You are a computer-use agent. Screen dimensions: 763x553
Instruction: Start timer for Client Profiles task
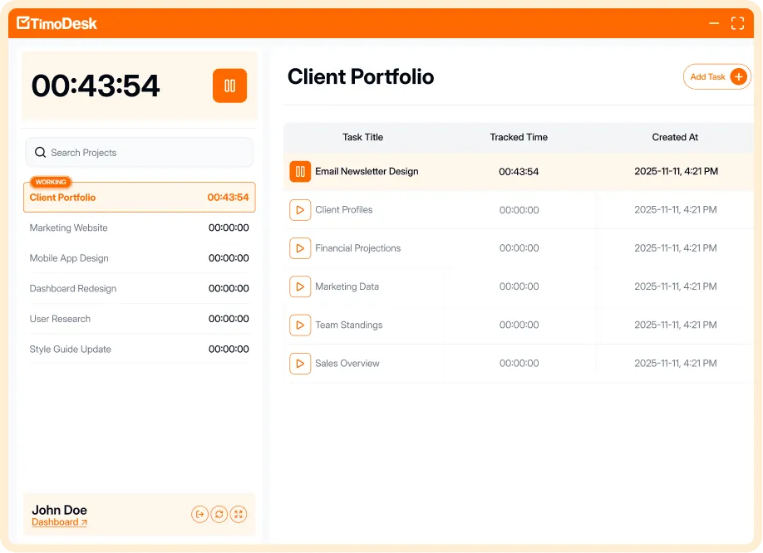click(x=300, y=210)
